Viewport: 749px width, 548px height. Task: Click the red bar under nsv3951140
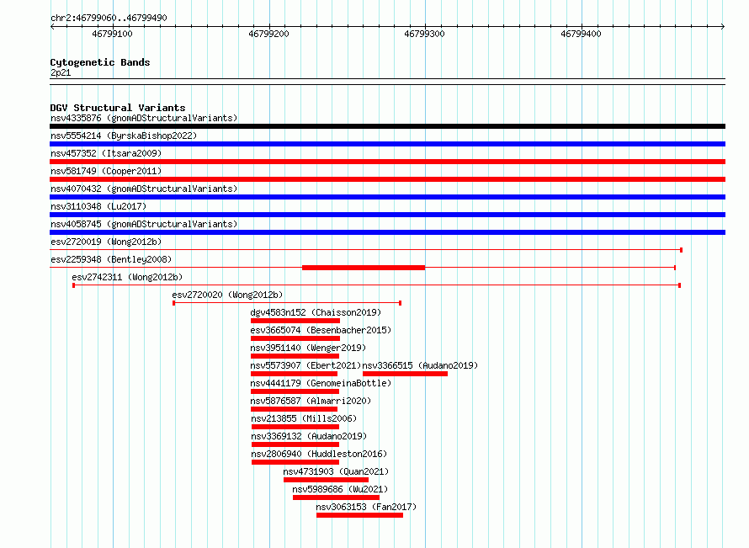tap(295, 356)
